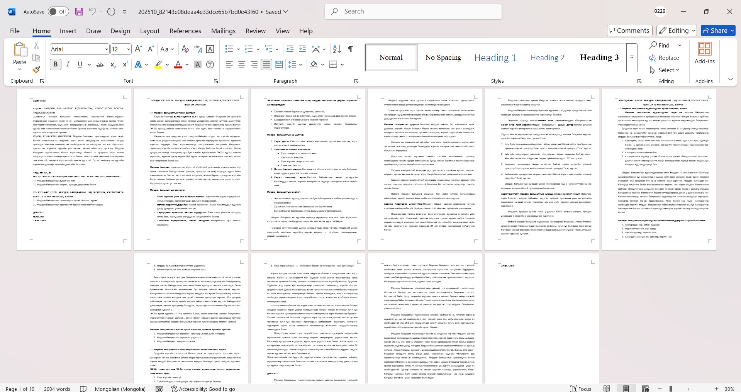The height and width of the screenshot is (392, 741).
Task: Center align the text
Action: point(242,64)
